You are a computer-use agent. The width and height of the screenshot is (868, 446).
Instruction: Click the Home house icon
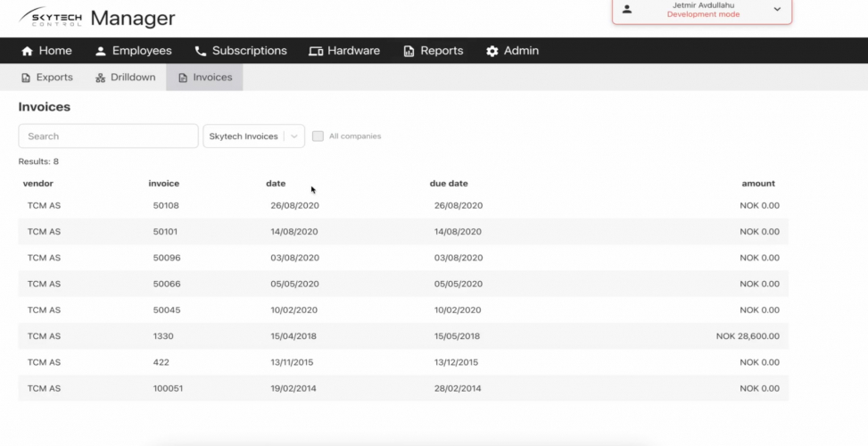27,51
